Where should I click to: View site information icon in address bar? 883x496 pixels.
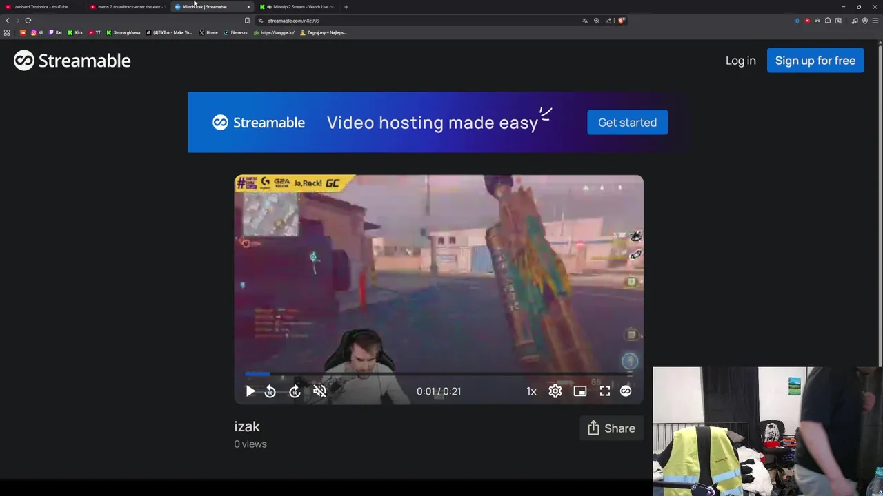coord(261,21)
